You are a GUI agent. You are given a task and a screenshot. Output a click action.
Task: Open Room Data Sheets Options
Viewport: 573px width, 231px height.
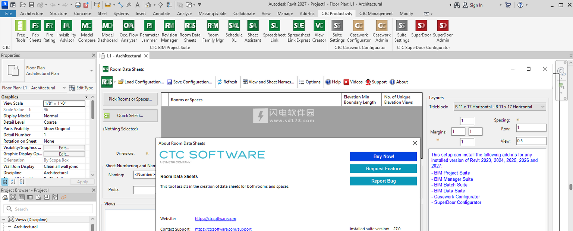tap(310, 82)
